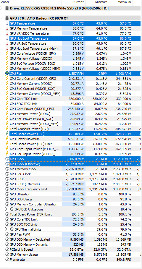The image size is (142, 269).
Task: Click the GPU Fan blue fan icon
Action: [7, 74]
